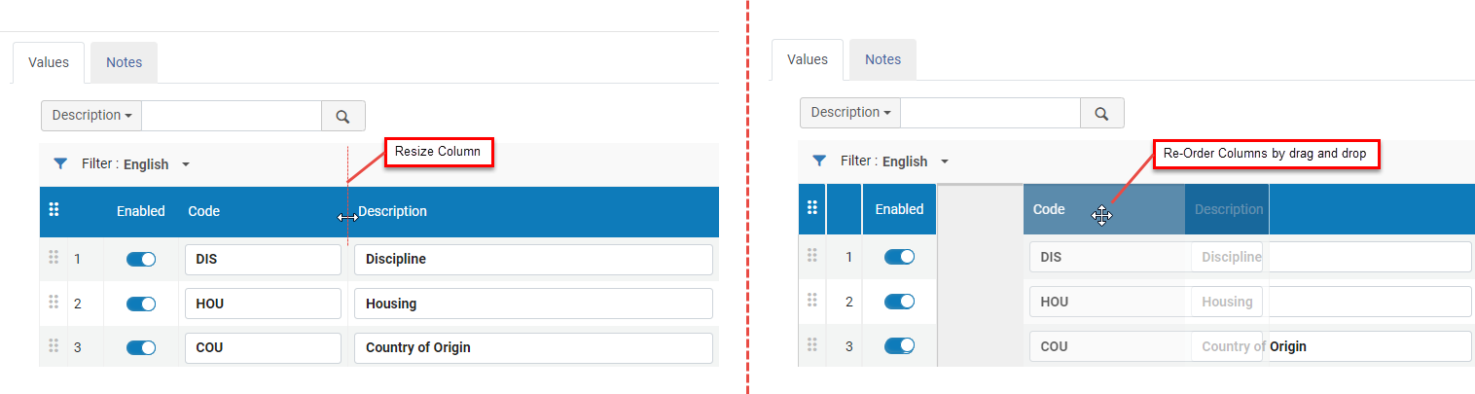Click the row 3 drag handle in left table
1475x394 pixels.
54,346
